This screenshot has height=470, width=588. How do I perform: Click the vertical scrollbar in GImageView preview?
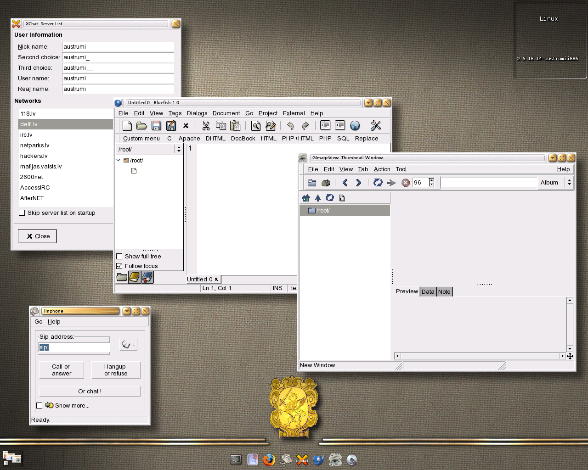click(x=570, y=324)
